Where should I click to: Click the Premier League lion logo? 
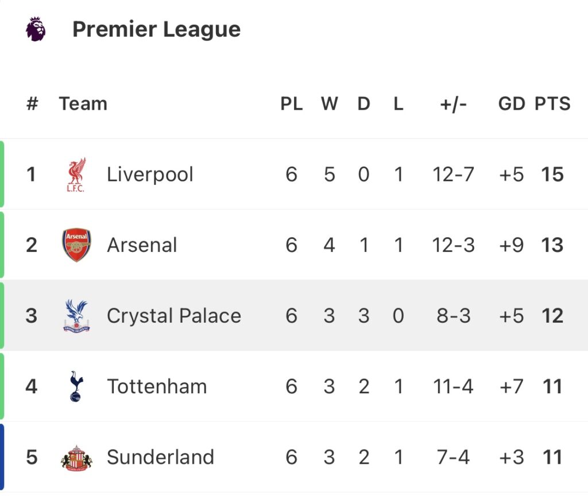point(36,29)
